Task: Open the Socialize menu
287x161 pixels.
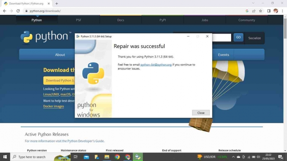Action: click(x=255, y=38)
